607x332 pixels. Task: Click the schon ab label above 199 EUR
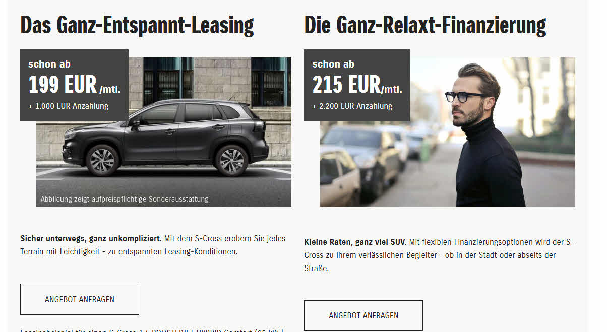click(x=49, y=64)
